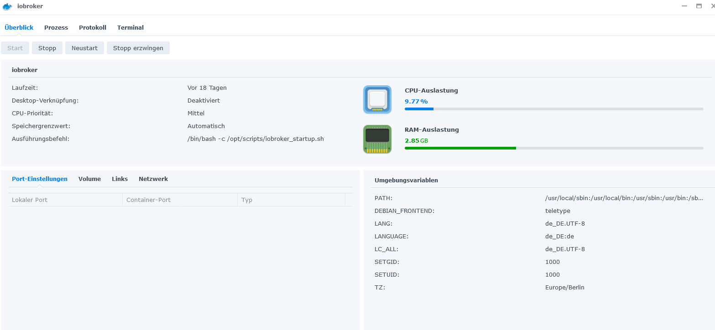
Task: Click the Automatisch value
Action: (x=206, y=126)
